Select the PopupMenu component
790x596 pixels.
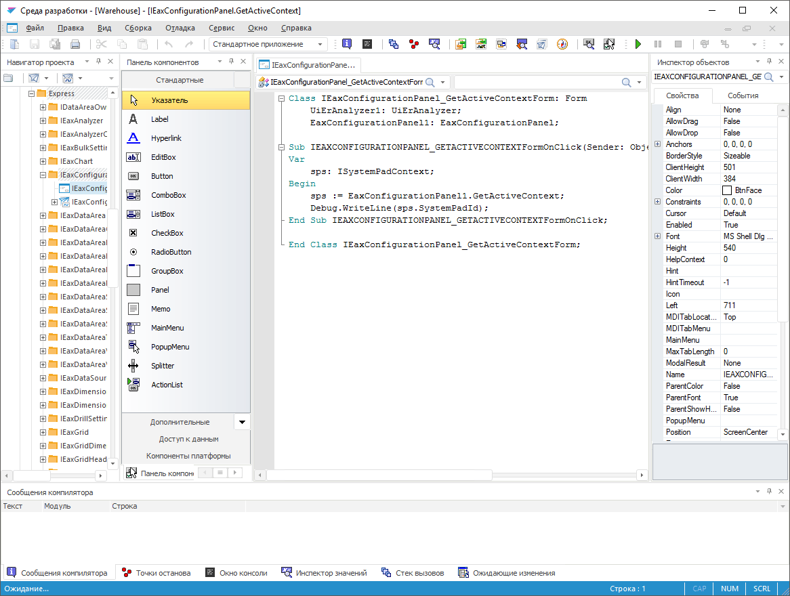pyautogui.click(x=169, y=347)
